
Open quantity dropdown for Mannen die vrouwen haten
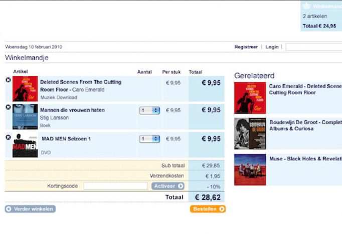tap(149, 110)
